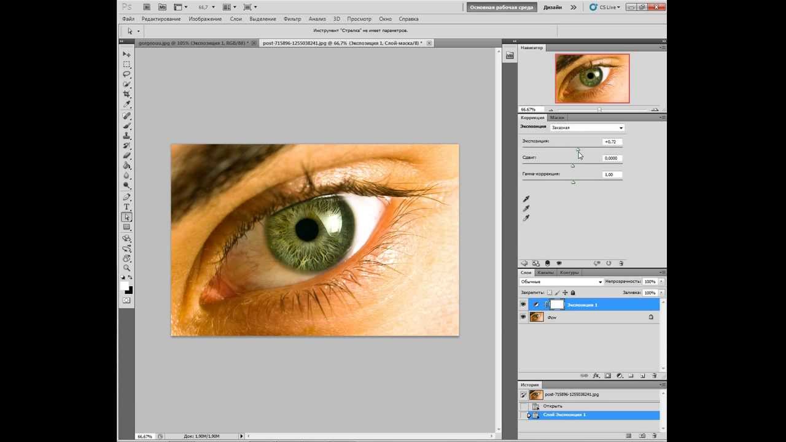This screenshot has width=786, height=442.
Task: Create new adjustment layer icon
Action: click(620, 376)
